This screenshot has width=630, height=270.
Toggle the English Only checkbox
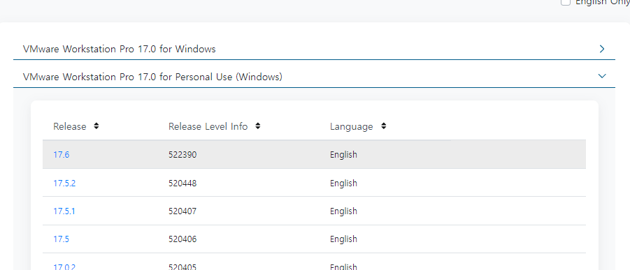coord(566,2)
